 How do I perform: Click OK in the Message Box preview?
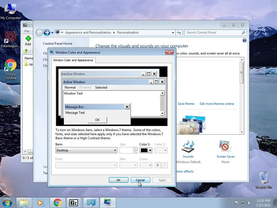(97, 120)
